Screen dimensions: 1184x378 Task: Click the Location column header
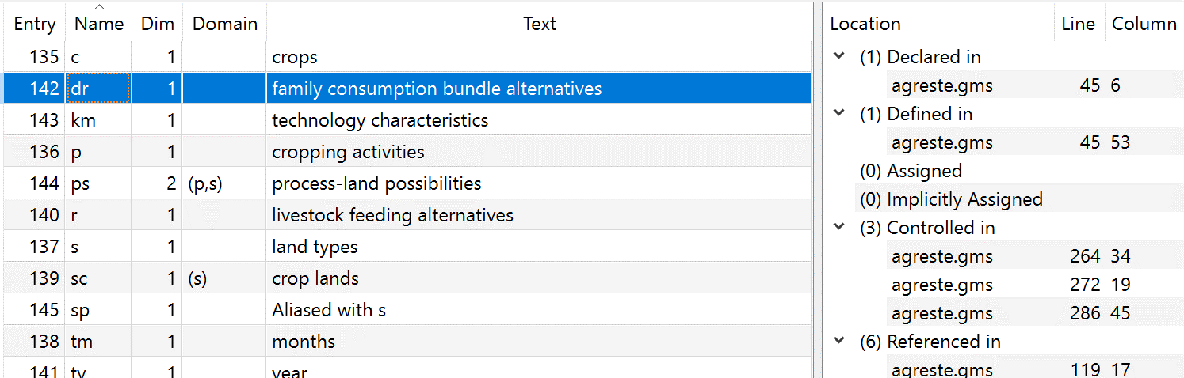point(865,24)
